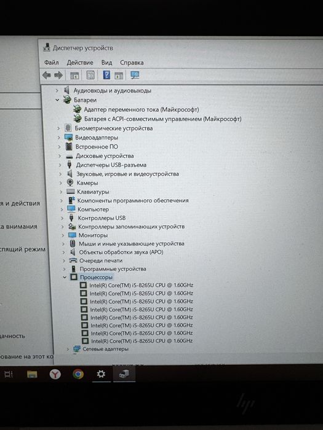Select the Процессоры category label
This screenshot has height=430, width=323.
[96, 277]
